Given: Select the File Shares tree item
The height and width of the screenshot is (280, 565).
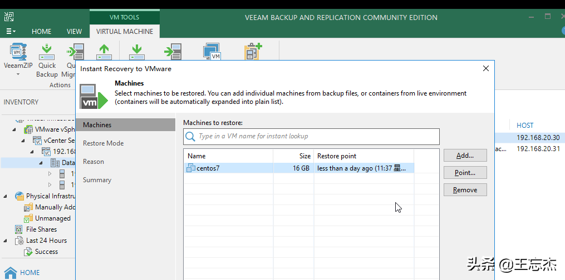Looking at the screenshot, I should click(x=41, y=229).
